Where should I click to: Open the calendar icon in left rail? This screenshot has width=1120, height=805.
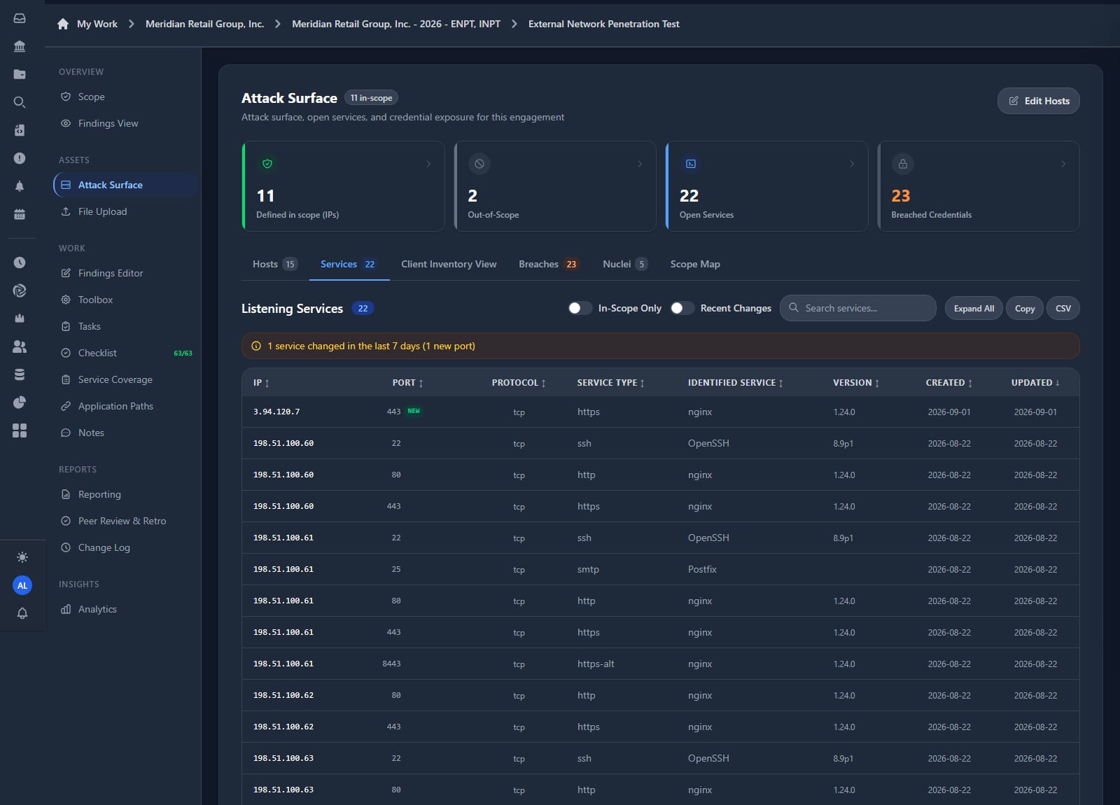click(20, 214)
